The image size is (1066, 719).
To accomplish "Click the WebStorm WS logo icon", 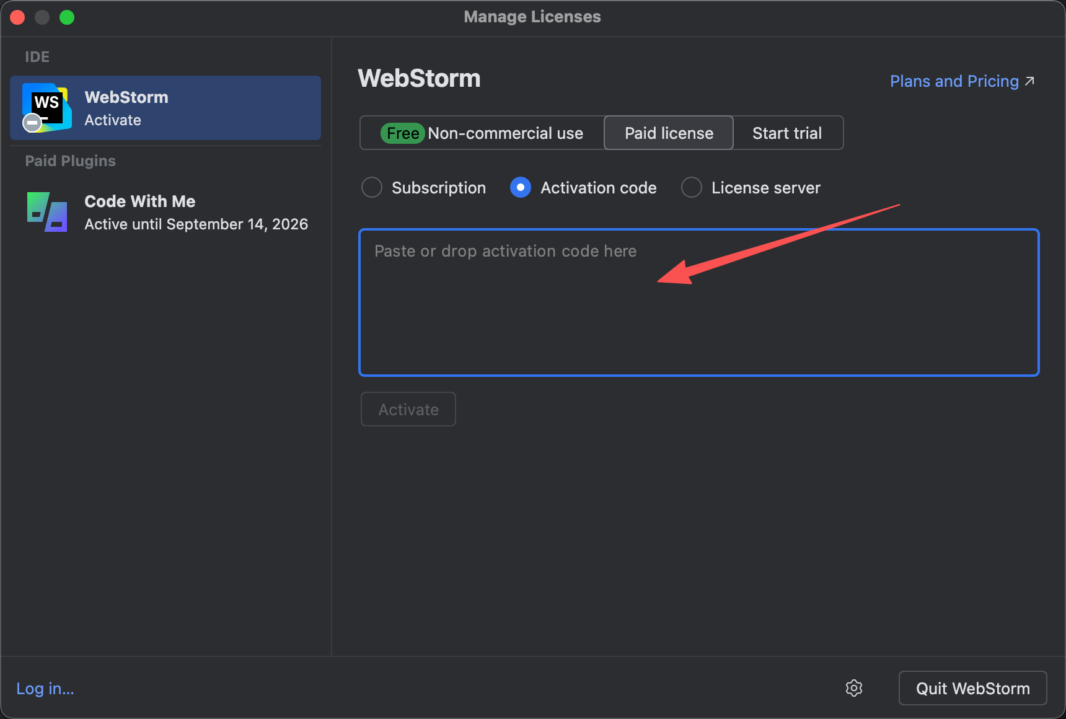I will pos(46,107).
